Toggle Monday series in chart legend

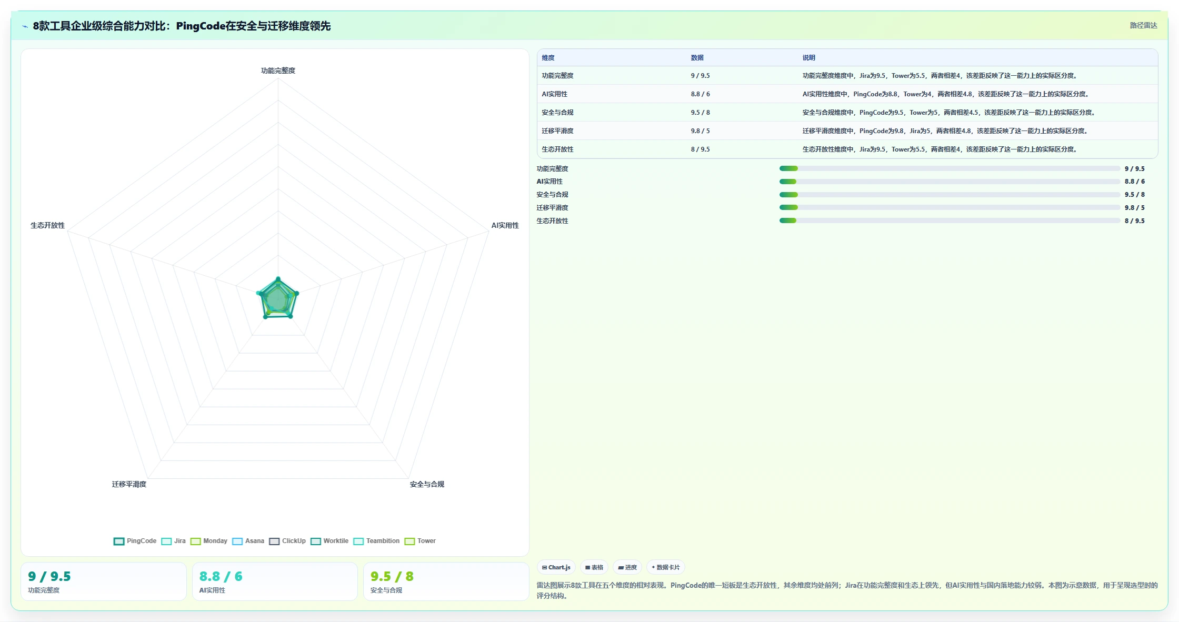(208, 541)
